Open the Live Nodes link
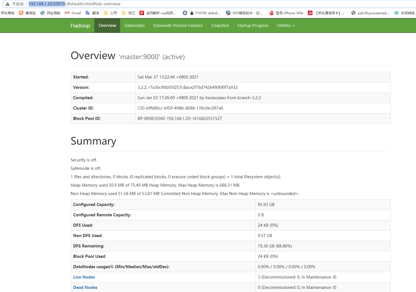Screen dimensions: 416x292 click(x=84, y=277)
